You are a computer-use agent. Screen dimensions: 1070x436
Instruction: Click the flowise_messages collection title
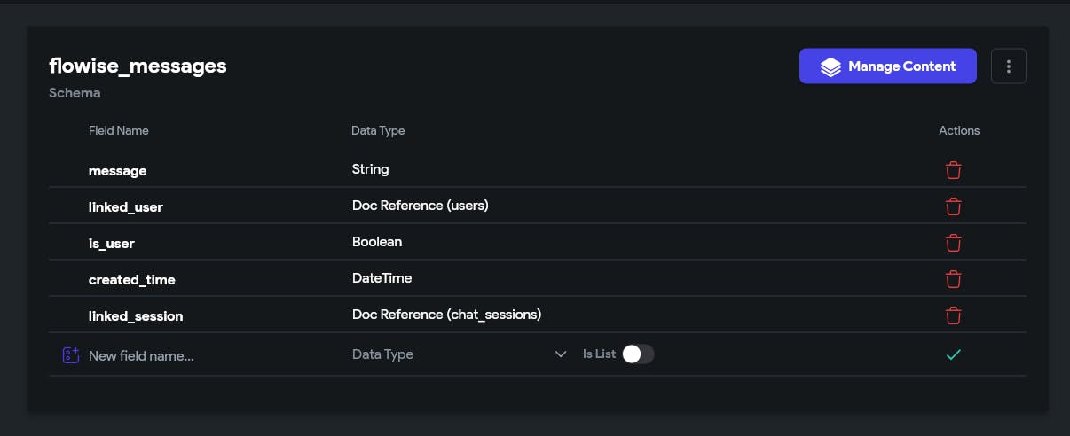tap(138, 66)
